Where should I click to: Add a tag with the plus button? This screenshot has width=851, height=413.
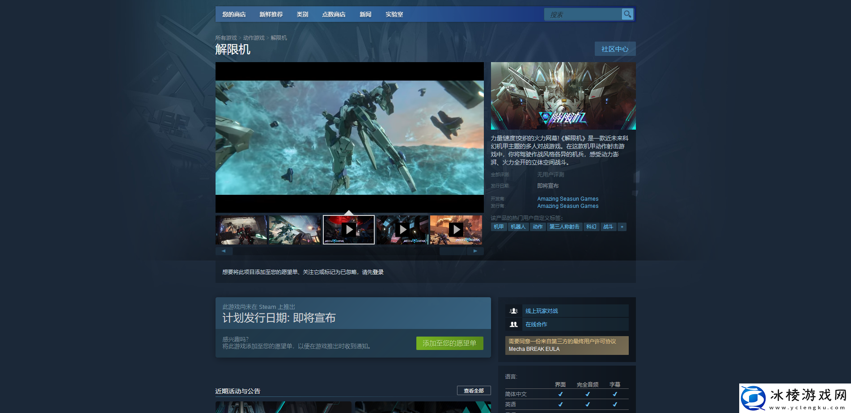[622, 227]
